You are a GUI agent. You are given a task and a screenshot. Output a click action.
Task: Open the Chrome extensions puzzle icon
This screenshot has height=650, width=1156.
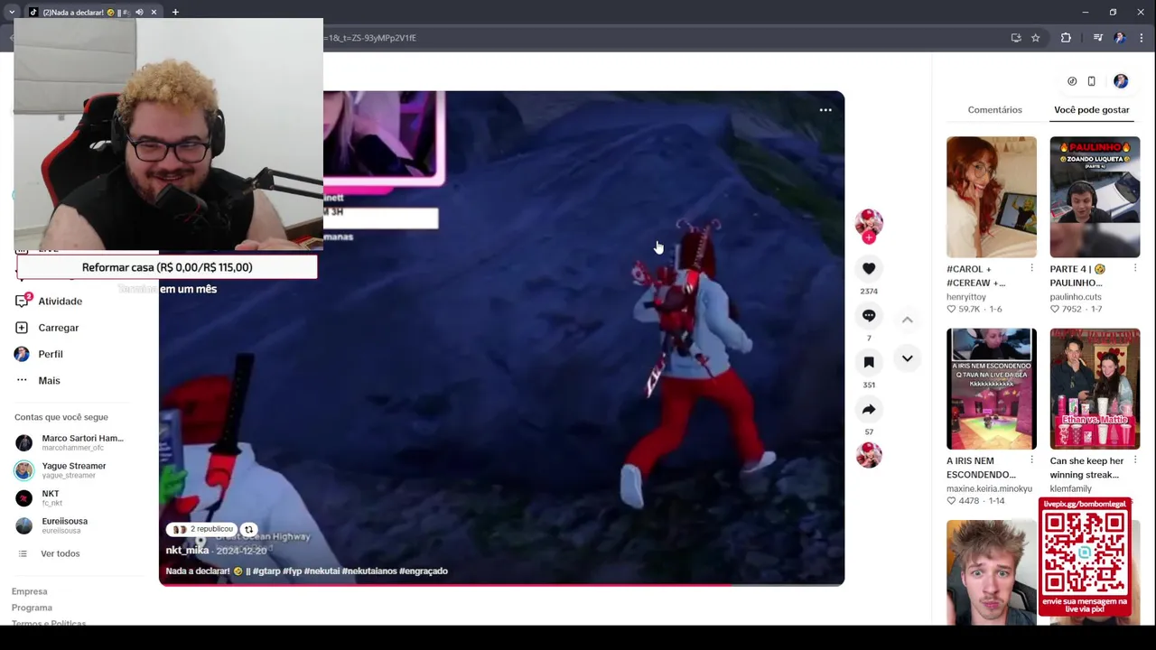[1066, 38]
